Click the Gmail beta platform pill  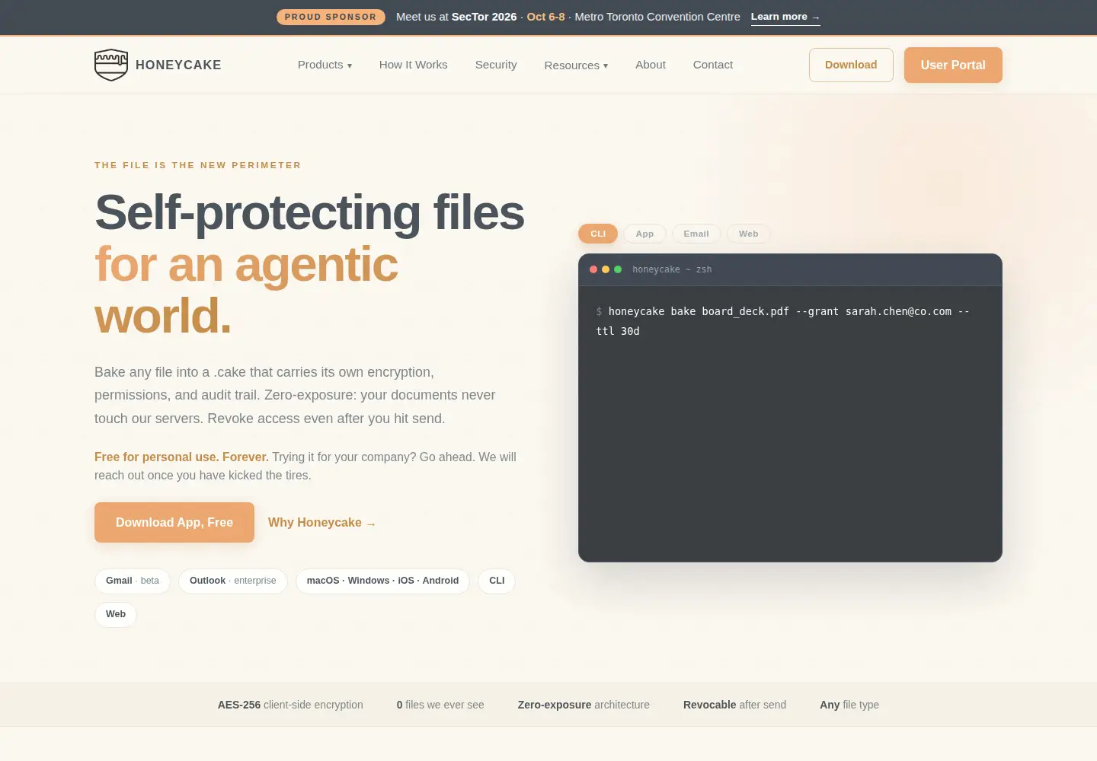[x=133, y=581]
